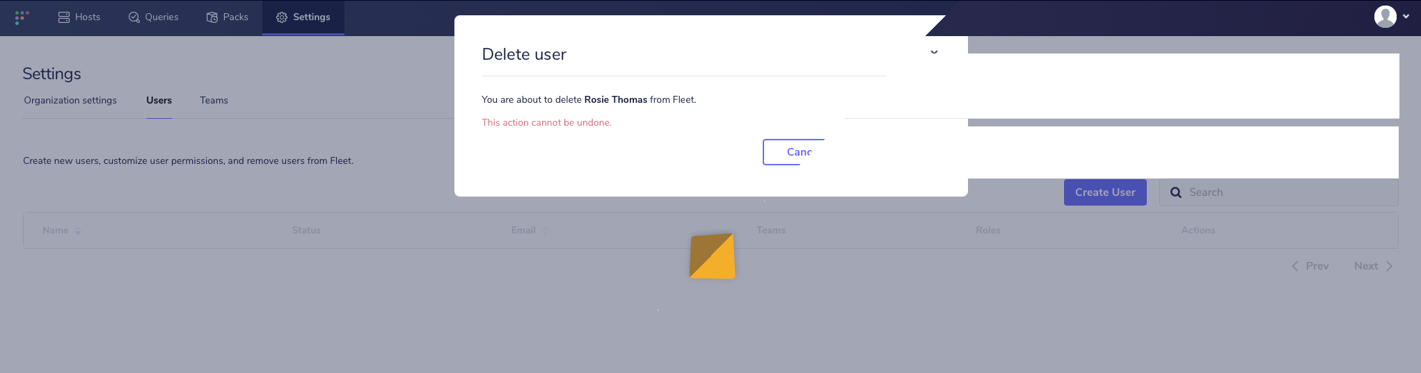Expand the account menu chevron
This screenshot has width=1421, height=373.
1406,17
